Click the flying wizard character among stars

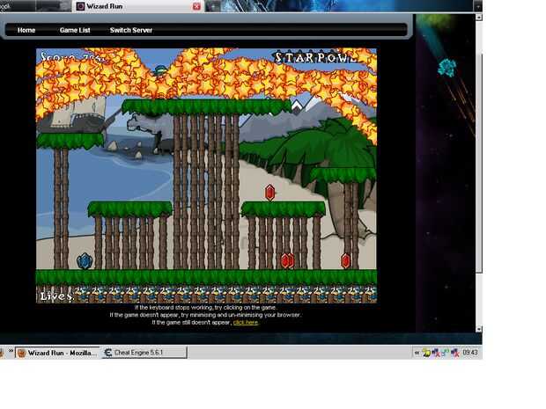160,70
